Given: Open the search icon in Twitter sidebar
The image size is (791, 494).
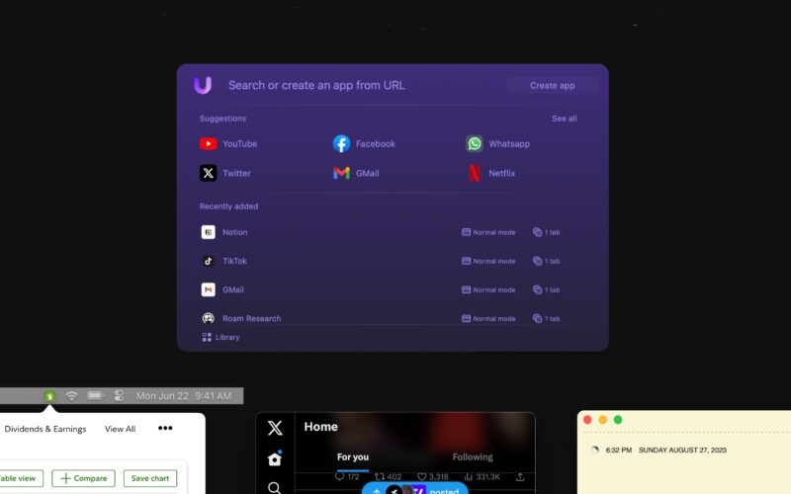Looking at the screenshot, I should (x=275, y=488).
